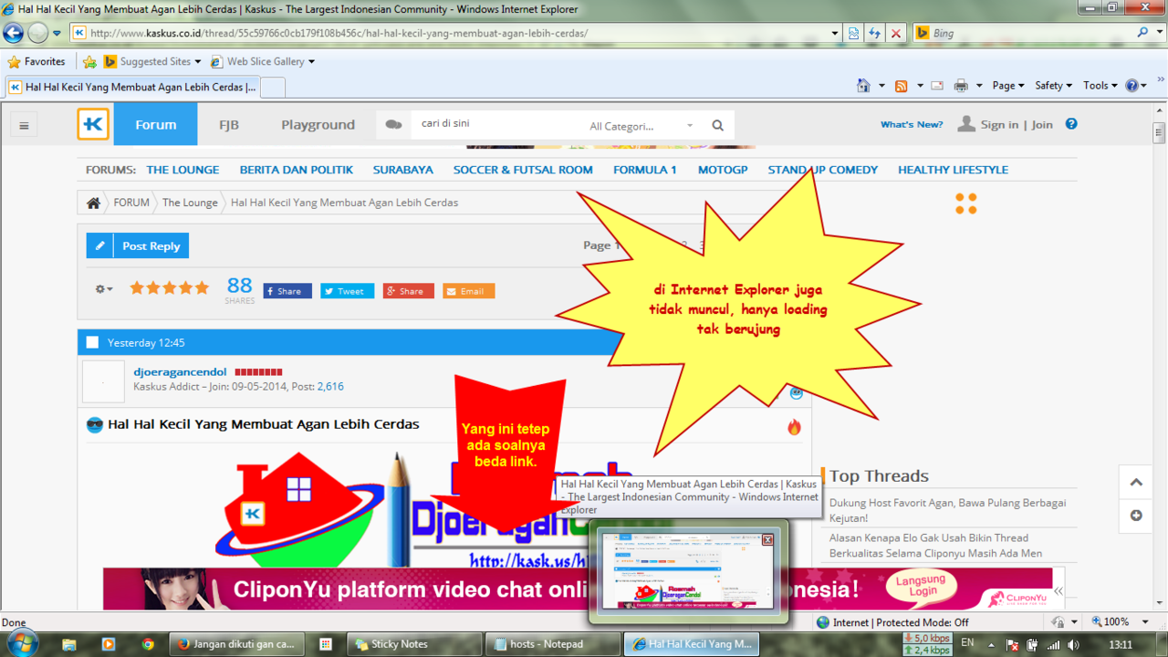
Task: Expand the address bar autocomplete dropdown
Action: [x=835, y=33]
